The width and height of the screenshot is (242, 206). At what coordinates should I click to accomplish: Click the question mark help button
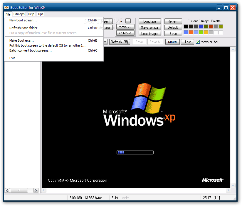point(128,21)
